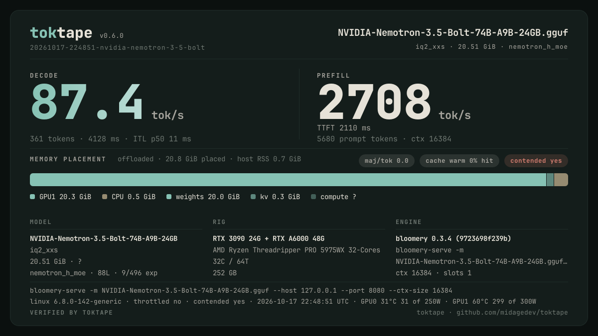
Task: Click the weights 20.0 GiB legend swatch
Action: pos(169,197)
